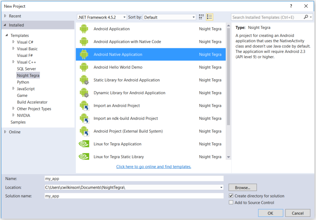Close the New Project dialog
The image size is (316, 220).
(306, 6)
